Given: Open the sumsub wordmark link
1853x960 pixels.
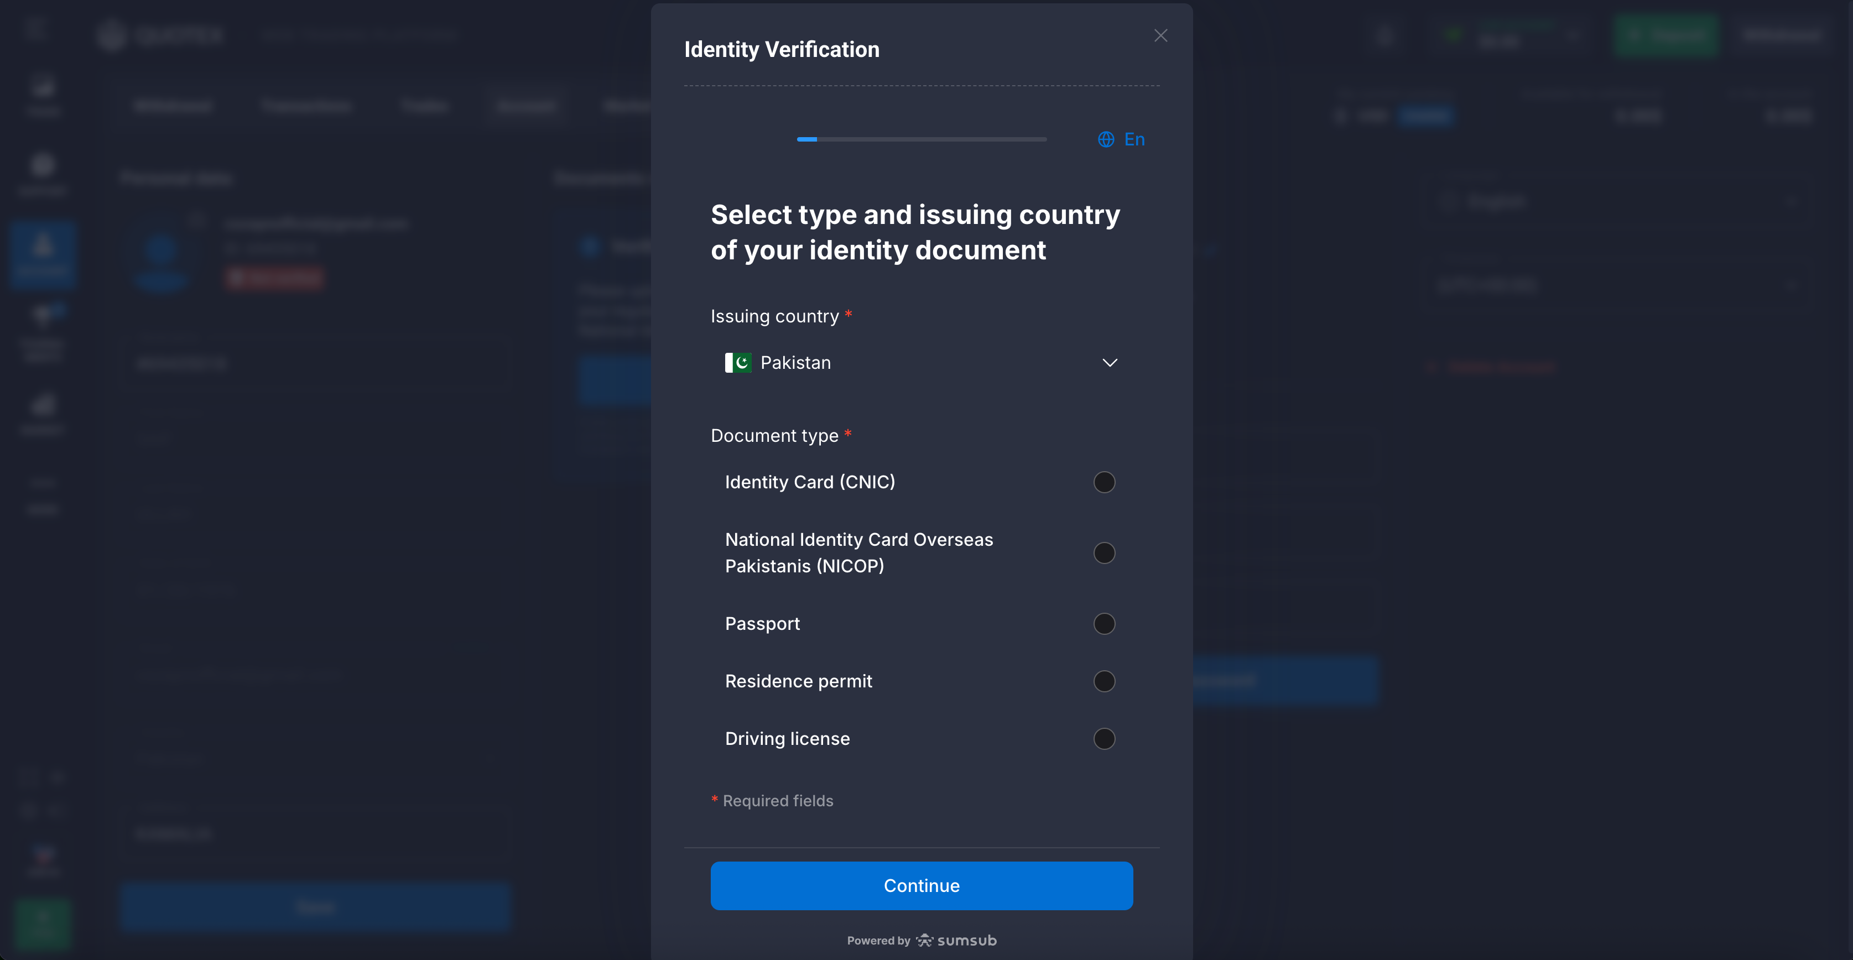Looking at the screenshot, I should [967, 940].
